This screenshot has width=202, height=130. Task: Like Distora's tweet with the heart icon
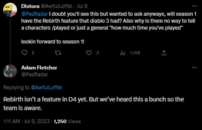click(89, 53)
